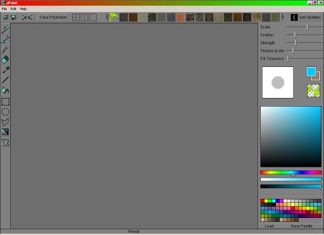Click the clear selection X icon

click(x=6, y=143)
